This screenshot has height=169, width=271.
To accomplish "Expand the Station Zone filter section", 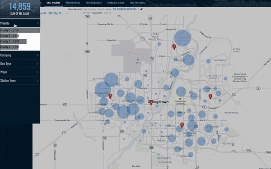I will tap(20, 81).
